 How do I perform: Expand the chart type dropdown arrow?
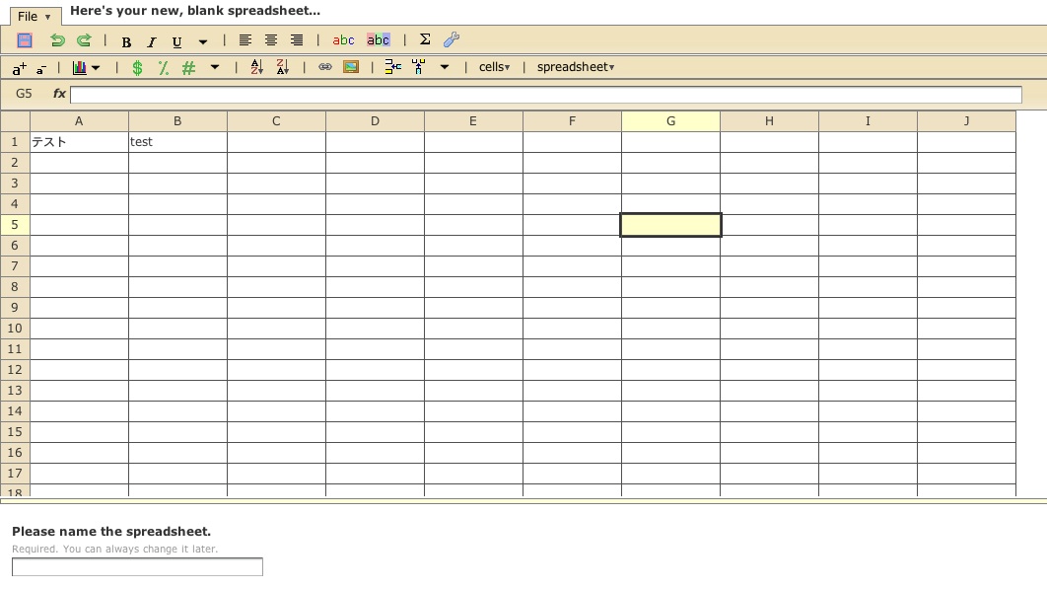click(x=96, y=68)
